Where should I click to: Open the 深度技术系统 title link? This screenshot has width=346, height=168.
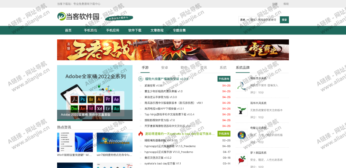tap(258, 78)
